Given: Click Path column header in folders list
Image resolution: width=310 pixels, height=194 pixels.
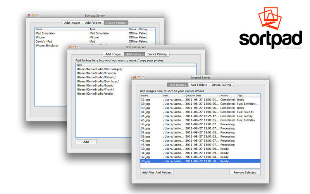Looking at the screenshot, I should click(x=136, y=65).
